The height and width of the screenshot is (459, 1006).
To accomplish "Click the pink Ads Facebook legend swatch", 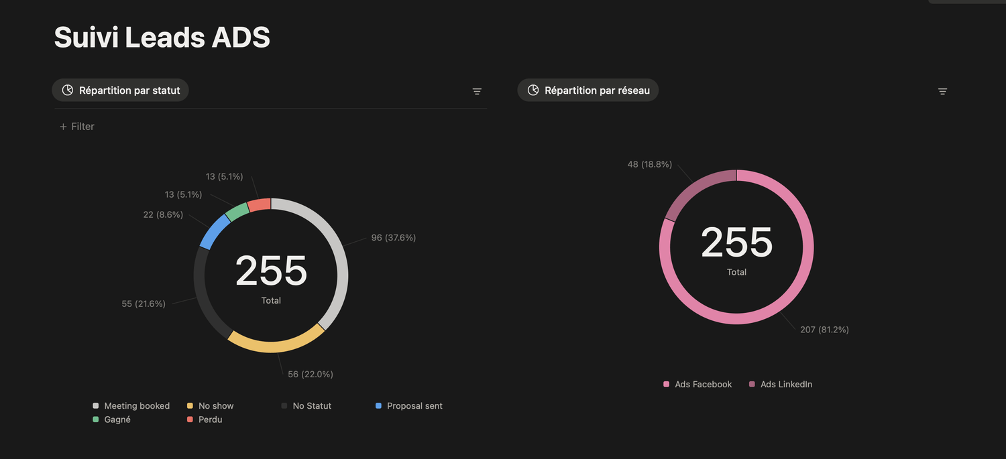I will coord(666,385).
